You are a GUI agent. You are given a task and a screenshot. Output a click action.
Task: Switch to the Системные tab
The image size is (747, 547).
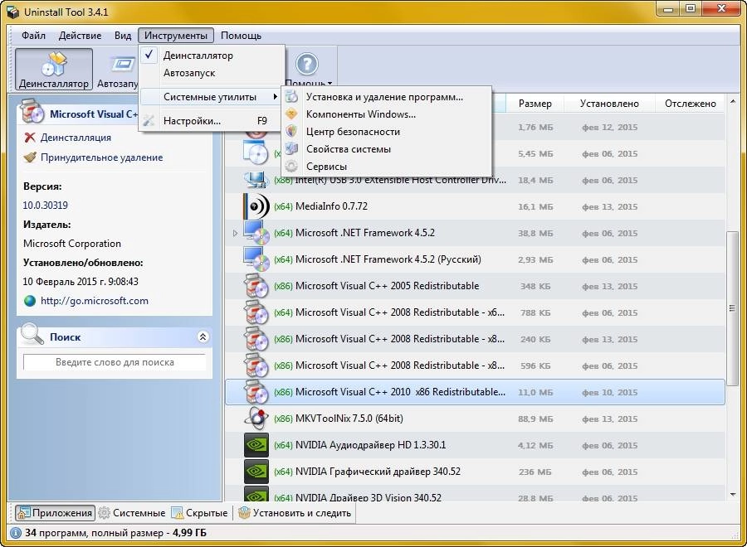pyautogui.click(x=132, y=513)
